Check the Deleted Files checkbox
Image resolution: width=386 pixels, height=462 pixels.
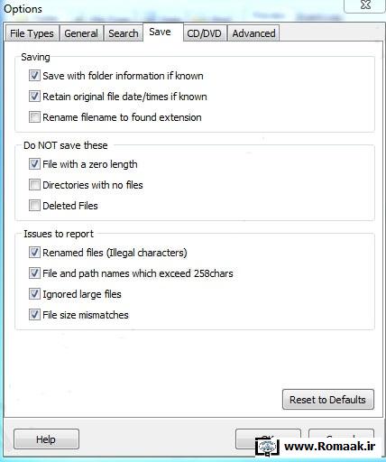34,206
